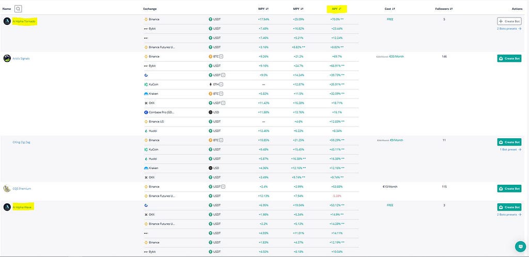The image size is (529, 257).
Task: Click the CQS Premium logo icon
Action: [x=7, y=189]
